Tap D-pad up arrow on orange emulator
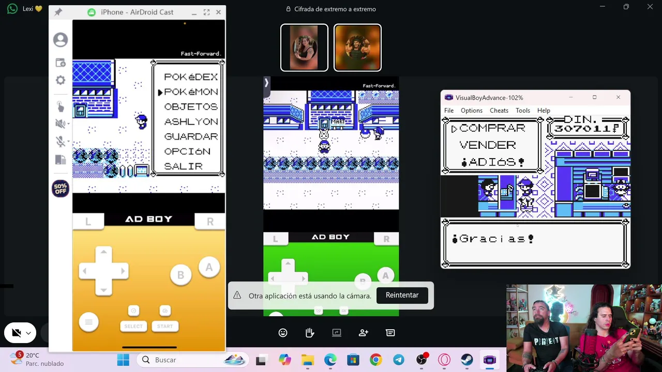This screenshot has height=372, width=662. click(x=103, y=252)
